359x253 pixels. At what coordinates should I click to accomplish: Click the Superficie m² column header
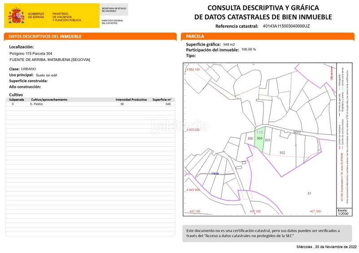click(162, 100)
